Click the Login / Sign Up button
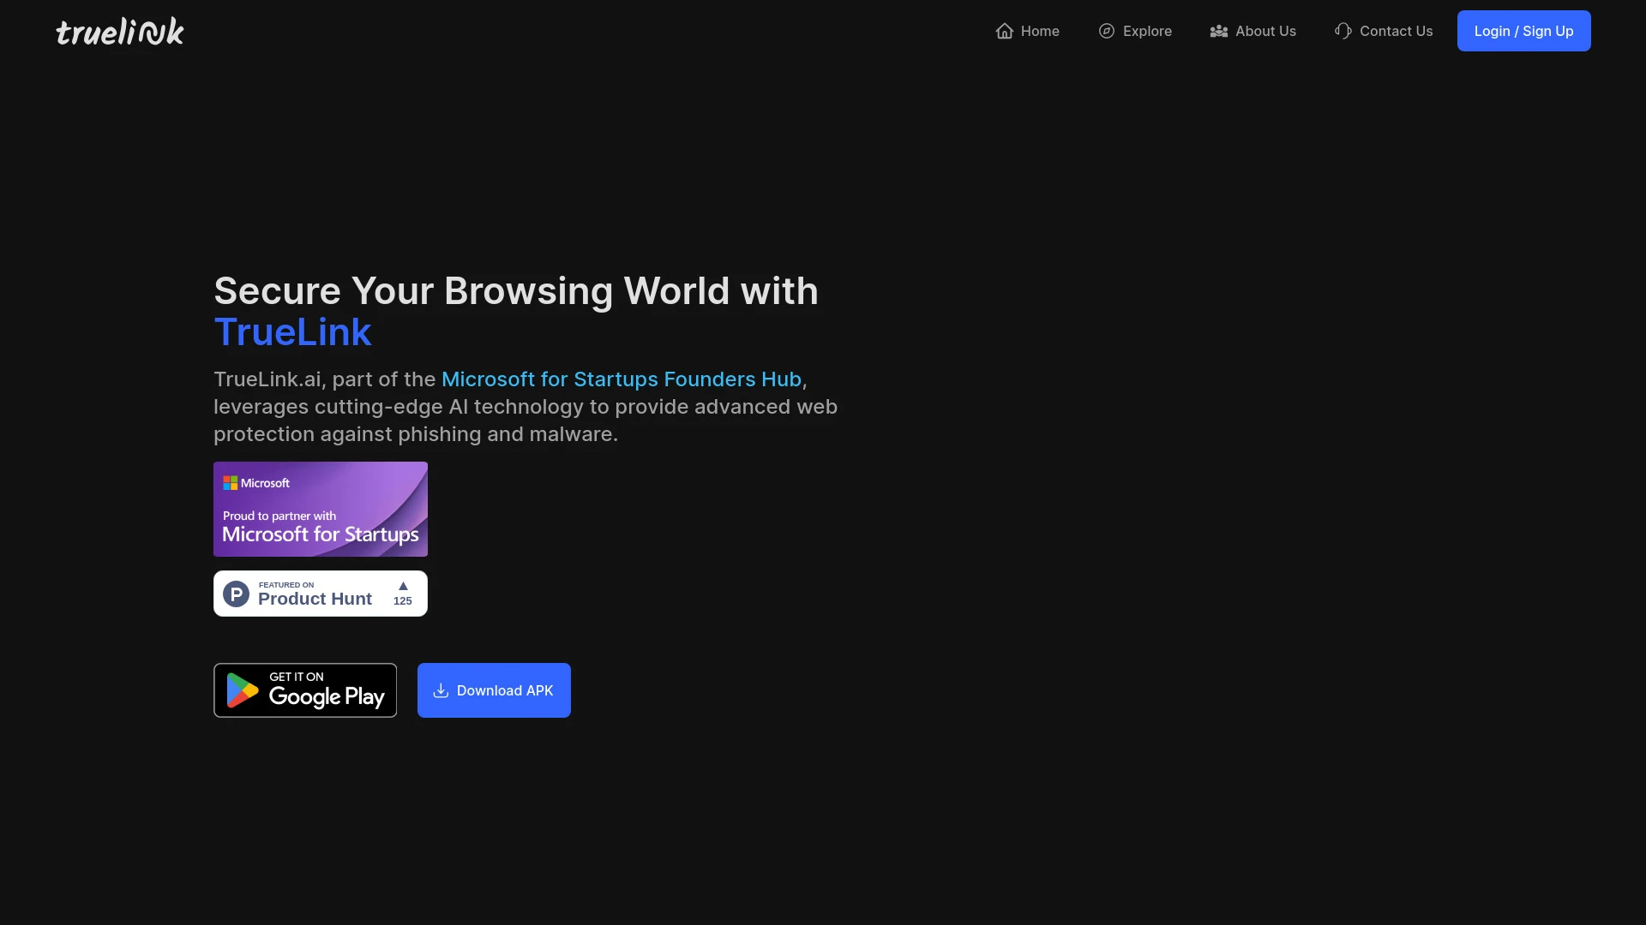 pos(1523,31)
